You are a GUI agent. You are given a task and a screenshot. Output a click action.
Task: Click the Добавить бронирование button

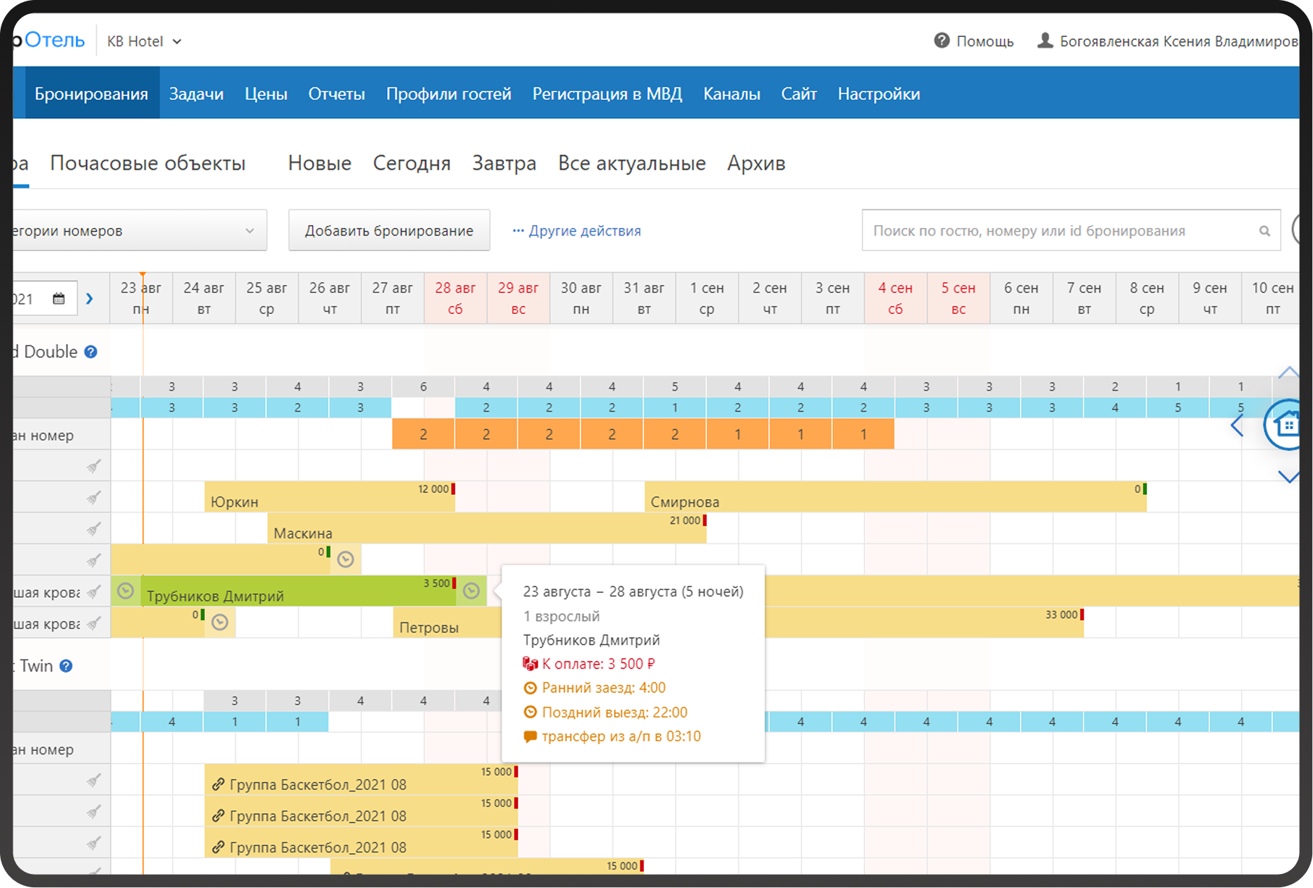tap(389, 230)
